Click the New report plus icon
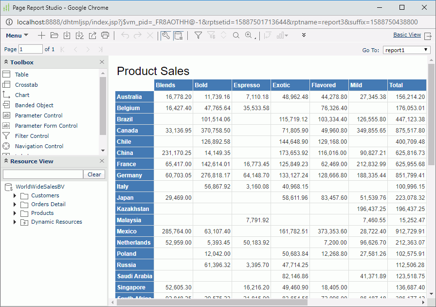 [x=41, y=36]
